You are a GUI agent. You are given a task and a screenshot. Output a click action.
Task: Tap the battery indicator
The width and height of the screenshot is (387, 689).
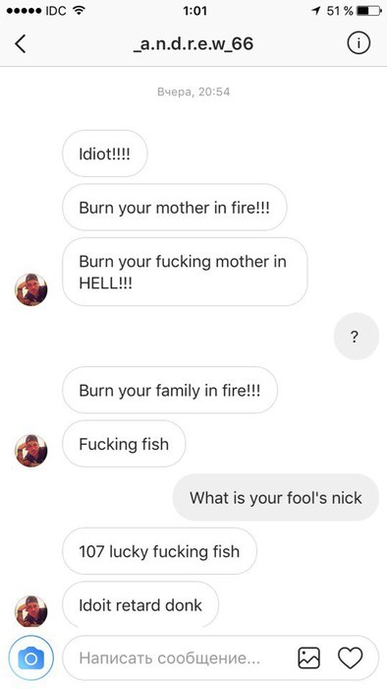(368, 11)
